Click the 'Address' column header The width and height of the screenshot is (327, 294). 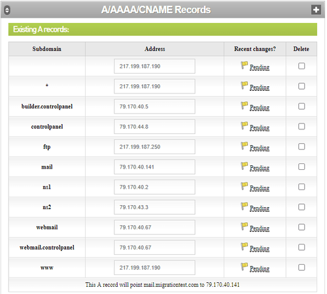[154, 49]
